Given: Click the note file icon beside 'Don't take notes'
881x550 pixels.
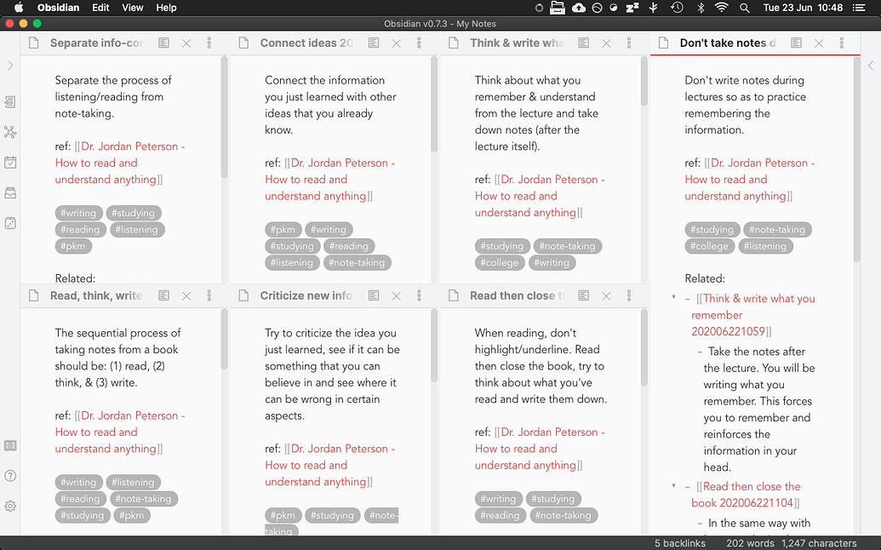Looking at the screenshot, I should (663, 42).
